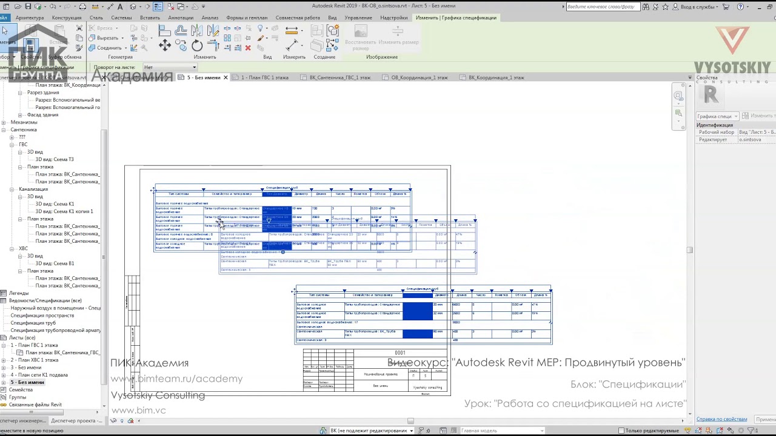Image resolution: width=776 pixels, height=436 pixels.
Task: Select the Семейства item in project browser
Action: pyautogui.click(x=21, y=390)
